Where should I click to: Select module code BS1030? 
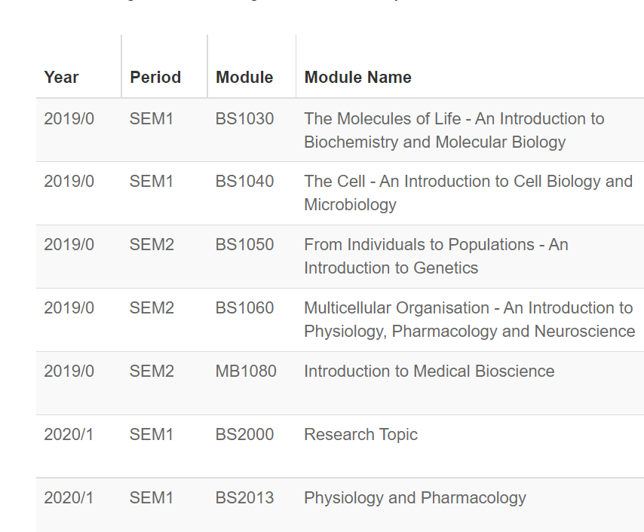click(244, 119)
